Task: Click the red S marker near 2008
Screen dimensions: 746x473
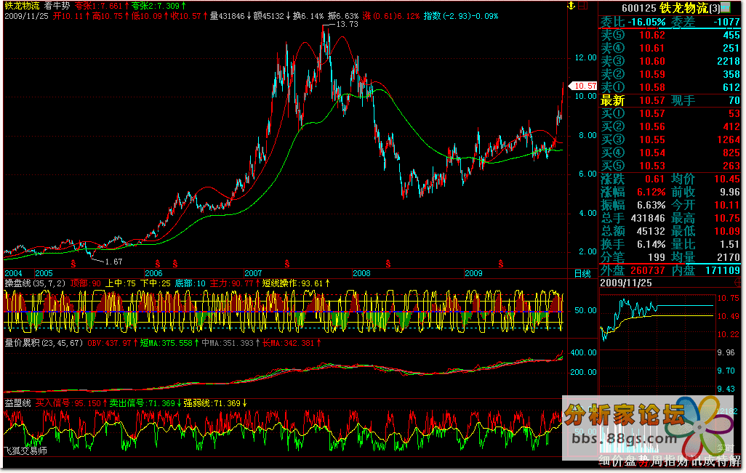Action: click(388, 262)
